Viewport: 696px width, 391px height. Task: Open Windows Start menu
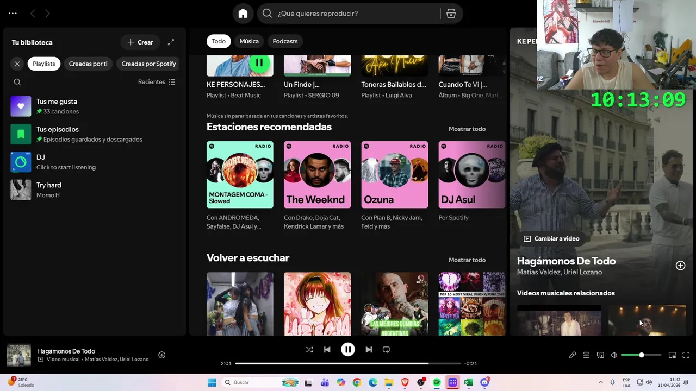click(212, 382)
